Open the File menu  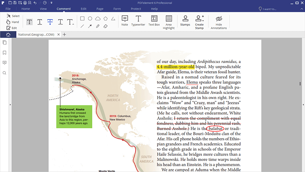(8, 9)
